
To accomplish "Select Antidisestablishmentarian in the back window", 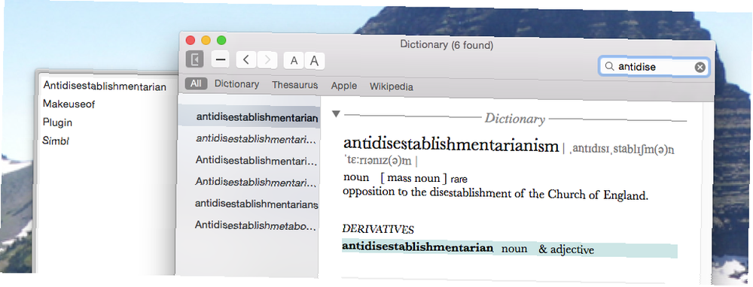I will (105, 86).
